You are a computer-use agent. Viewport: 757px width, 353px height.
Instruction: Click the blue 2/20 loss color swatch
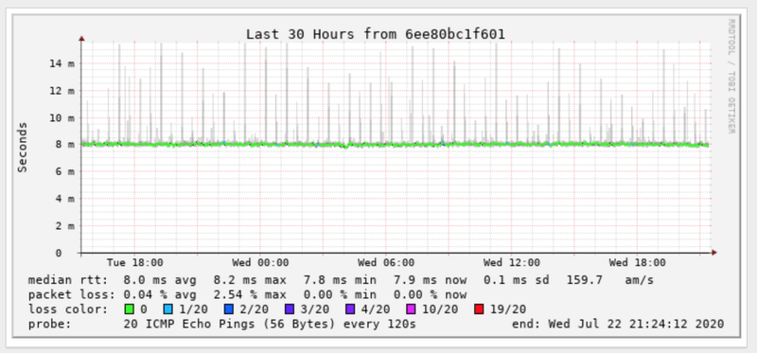(229, 309)
